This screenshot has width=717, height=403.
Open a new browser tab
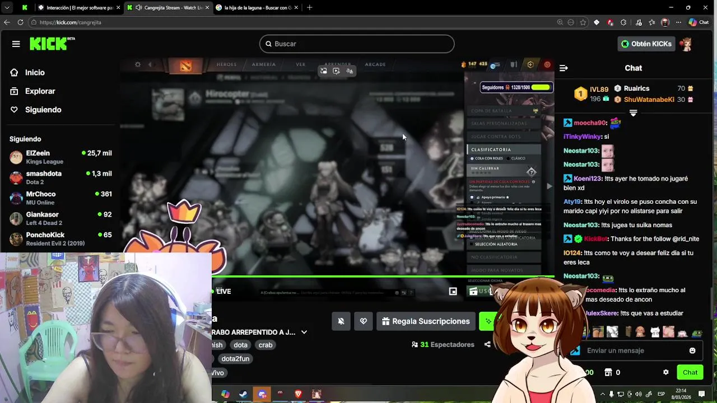309,8
